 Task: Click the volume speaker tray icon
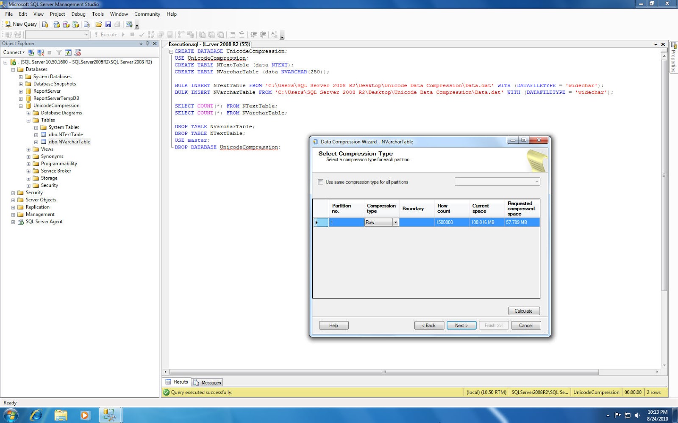[x=637, y=415]
